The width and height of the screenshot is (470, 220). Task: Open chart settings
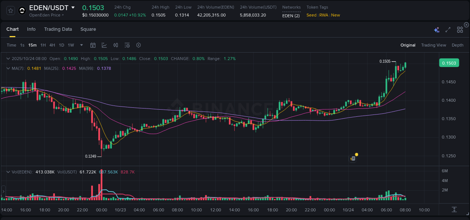pyautogui.click(x=138, y=45)
